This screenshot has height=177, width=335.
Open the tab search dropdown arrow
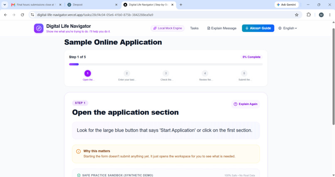coord(5,5)
